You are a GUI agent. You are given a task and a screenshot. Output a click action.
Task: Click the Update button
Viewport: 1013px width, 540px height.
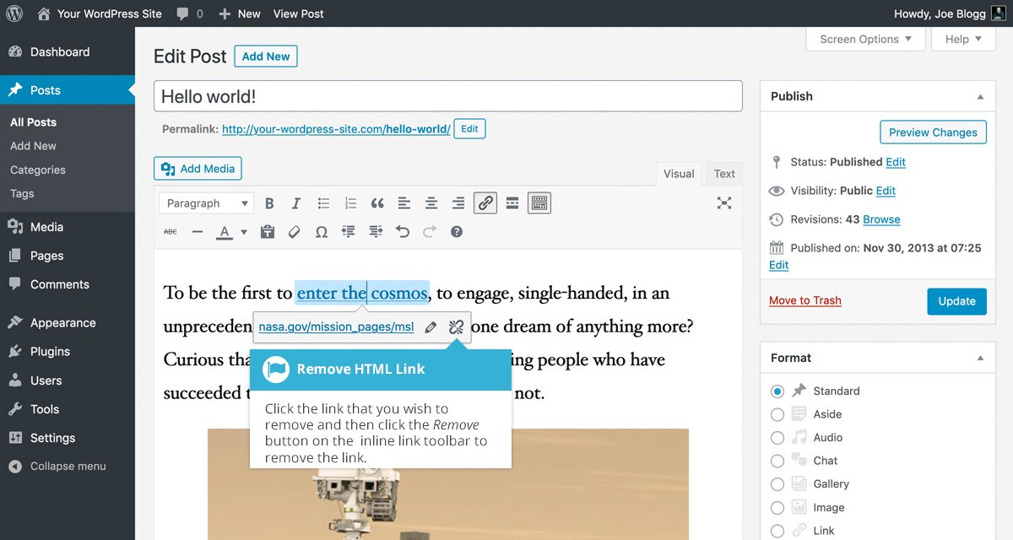pos(956,301)
